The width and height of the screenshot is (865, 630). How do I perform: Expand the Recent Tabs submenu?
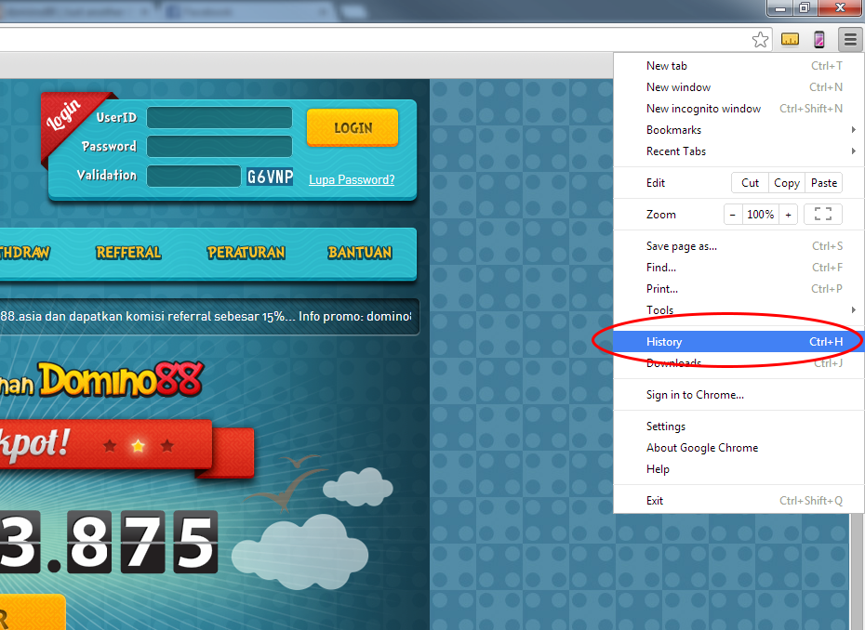click(x=739, y=151)
